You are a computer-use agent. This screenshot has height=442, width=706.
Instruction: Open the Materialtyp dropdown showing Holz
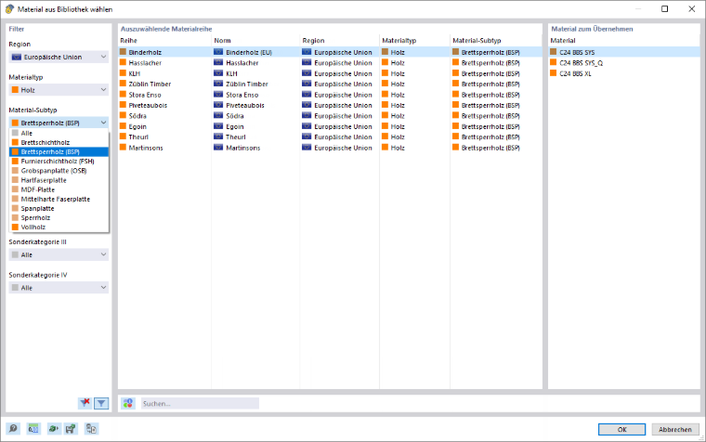coord(59,90)
